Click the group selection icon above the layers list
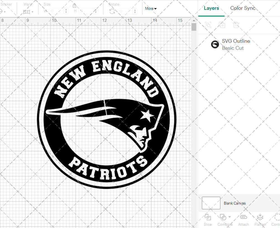The image size is (280, 228). coord(208,25)
